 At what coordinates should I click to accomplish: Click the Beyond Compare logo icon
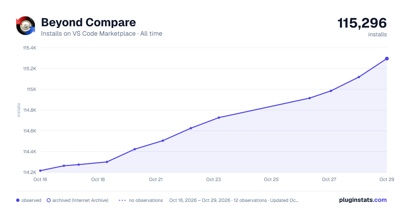pos(26,26)
